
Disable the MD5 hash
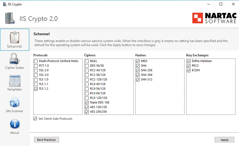pyautogui.click(x=138, y=61)
